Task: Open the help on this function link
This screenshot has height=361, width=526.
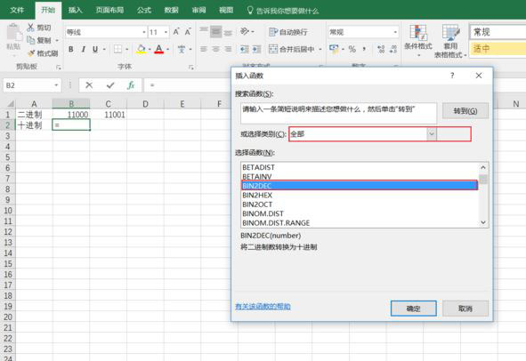Action: coord(263,307)
